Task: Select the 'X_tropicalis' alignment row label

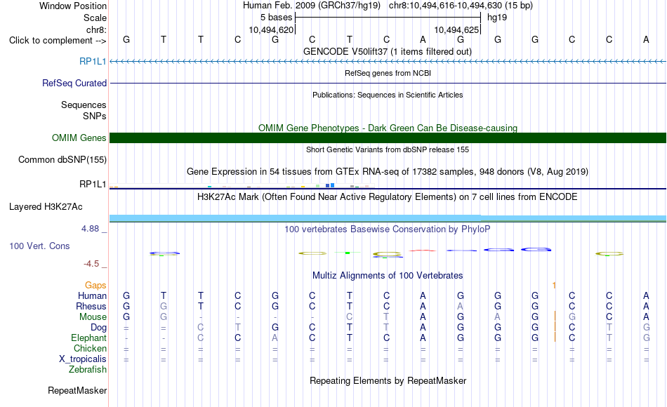Action: pyautogui.click(x=83, y=359)
